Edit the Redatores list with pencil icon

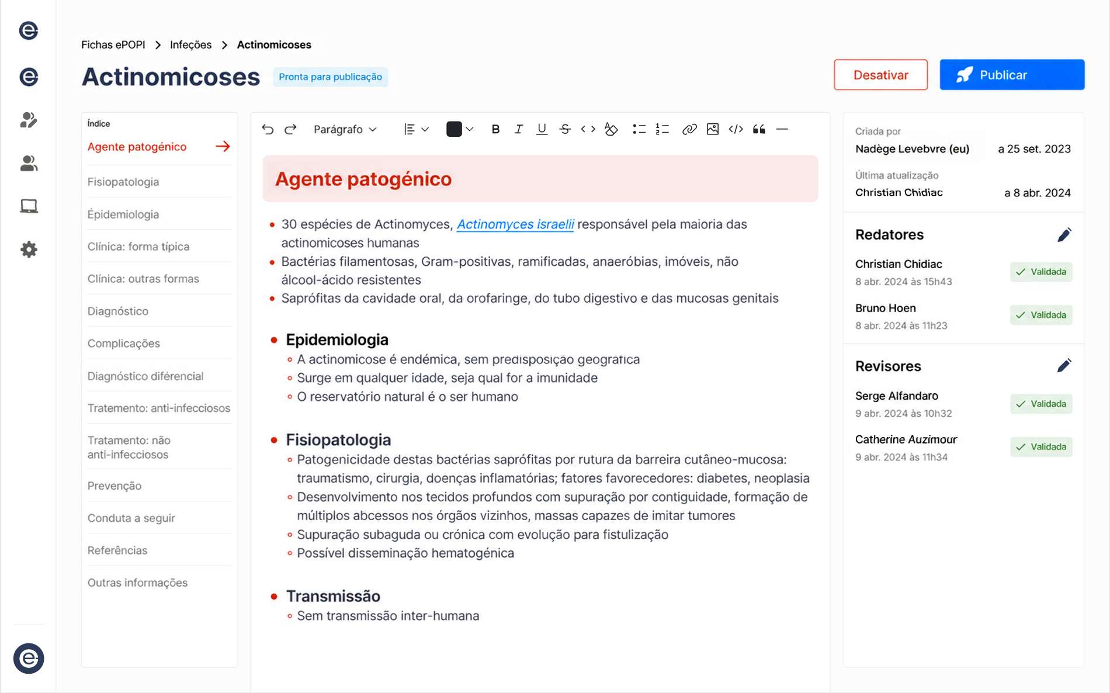tap(1064, 235)
